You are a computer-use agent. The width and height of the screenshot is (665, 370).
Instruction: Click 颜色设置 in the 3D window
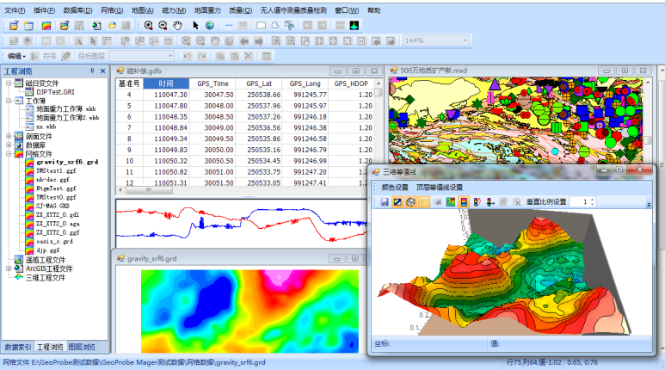(395, 187)
